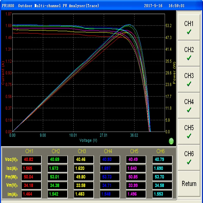The image size is (203, 203).
Task: Toggle the CH1 channel trace button
Action: point(189,27)
